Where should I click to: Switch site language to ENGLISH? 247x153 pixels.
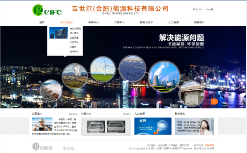coord(198,10)
